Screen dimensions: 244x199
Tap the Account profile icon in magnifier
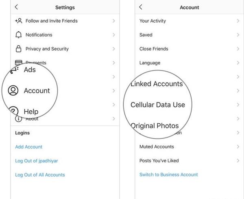(13, 90)
